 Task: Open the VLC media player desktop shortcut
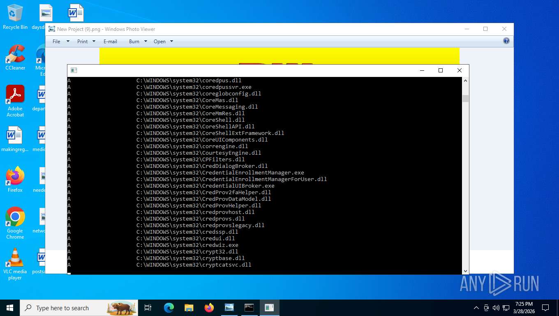point(15,264)
